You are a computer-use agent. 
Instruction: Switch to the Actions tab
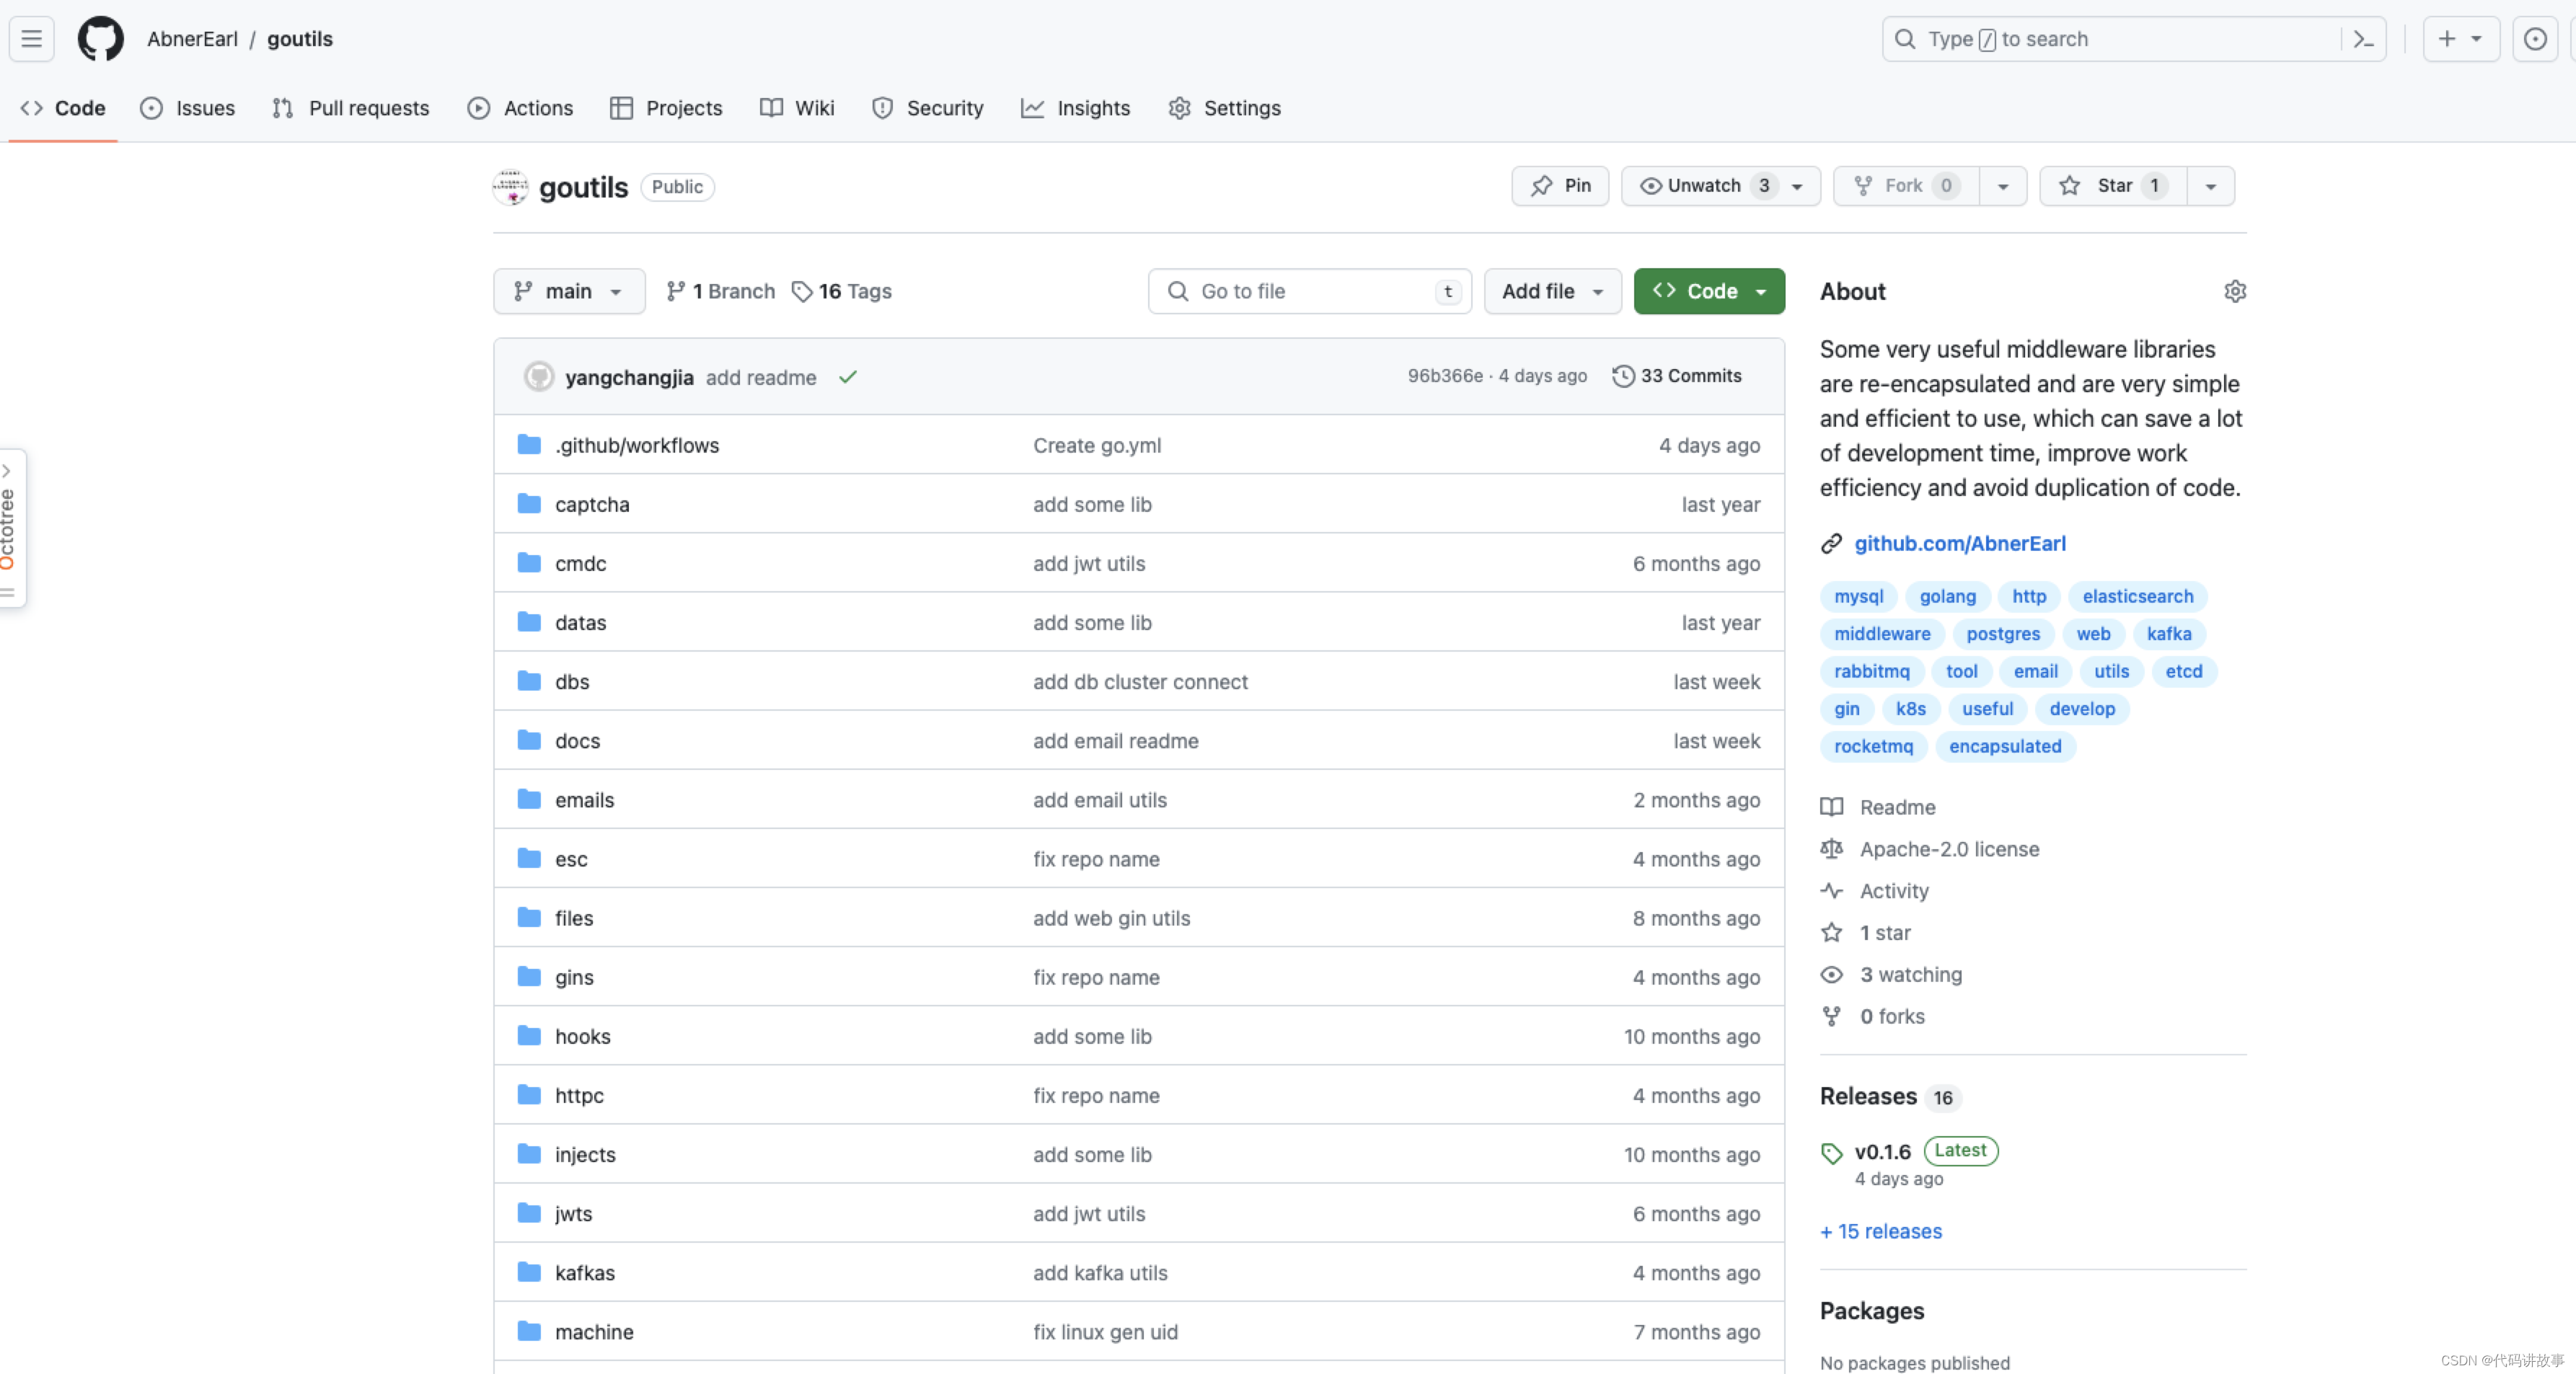[520, 108]
